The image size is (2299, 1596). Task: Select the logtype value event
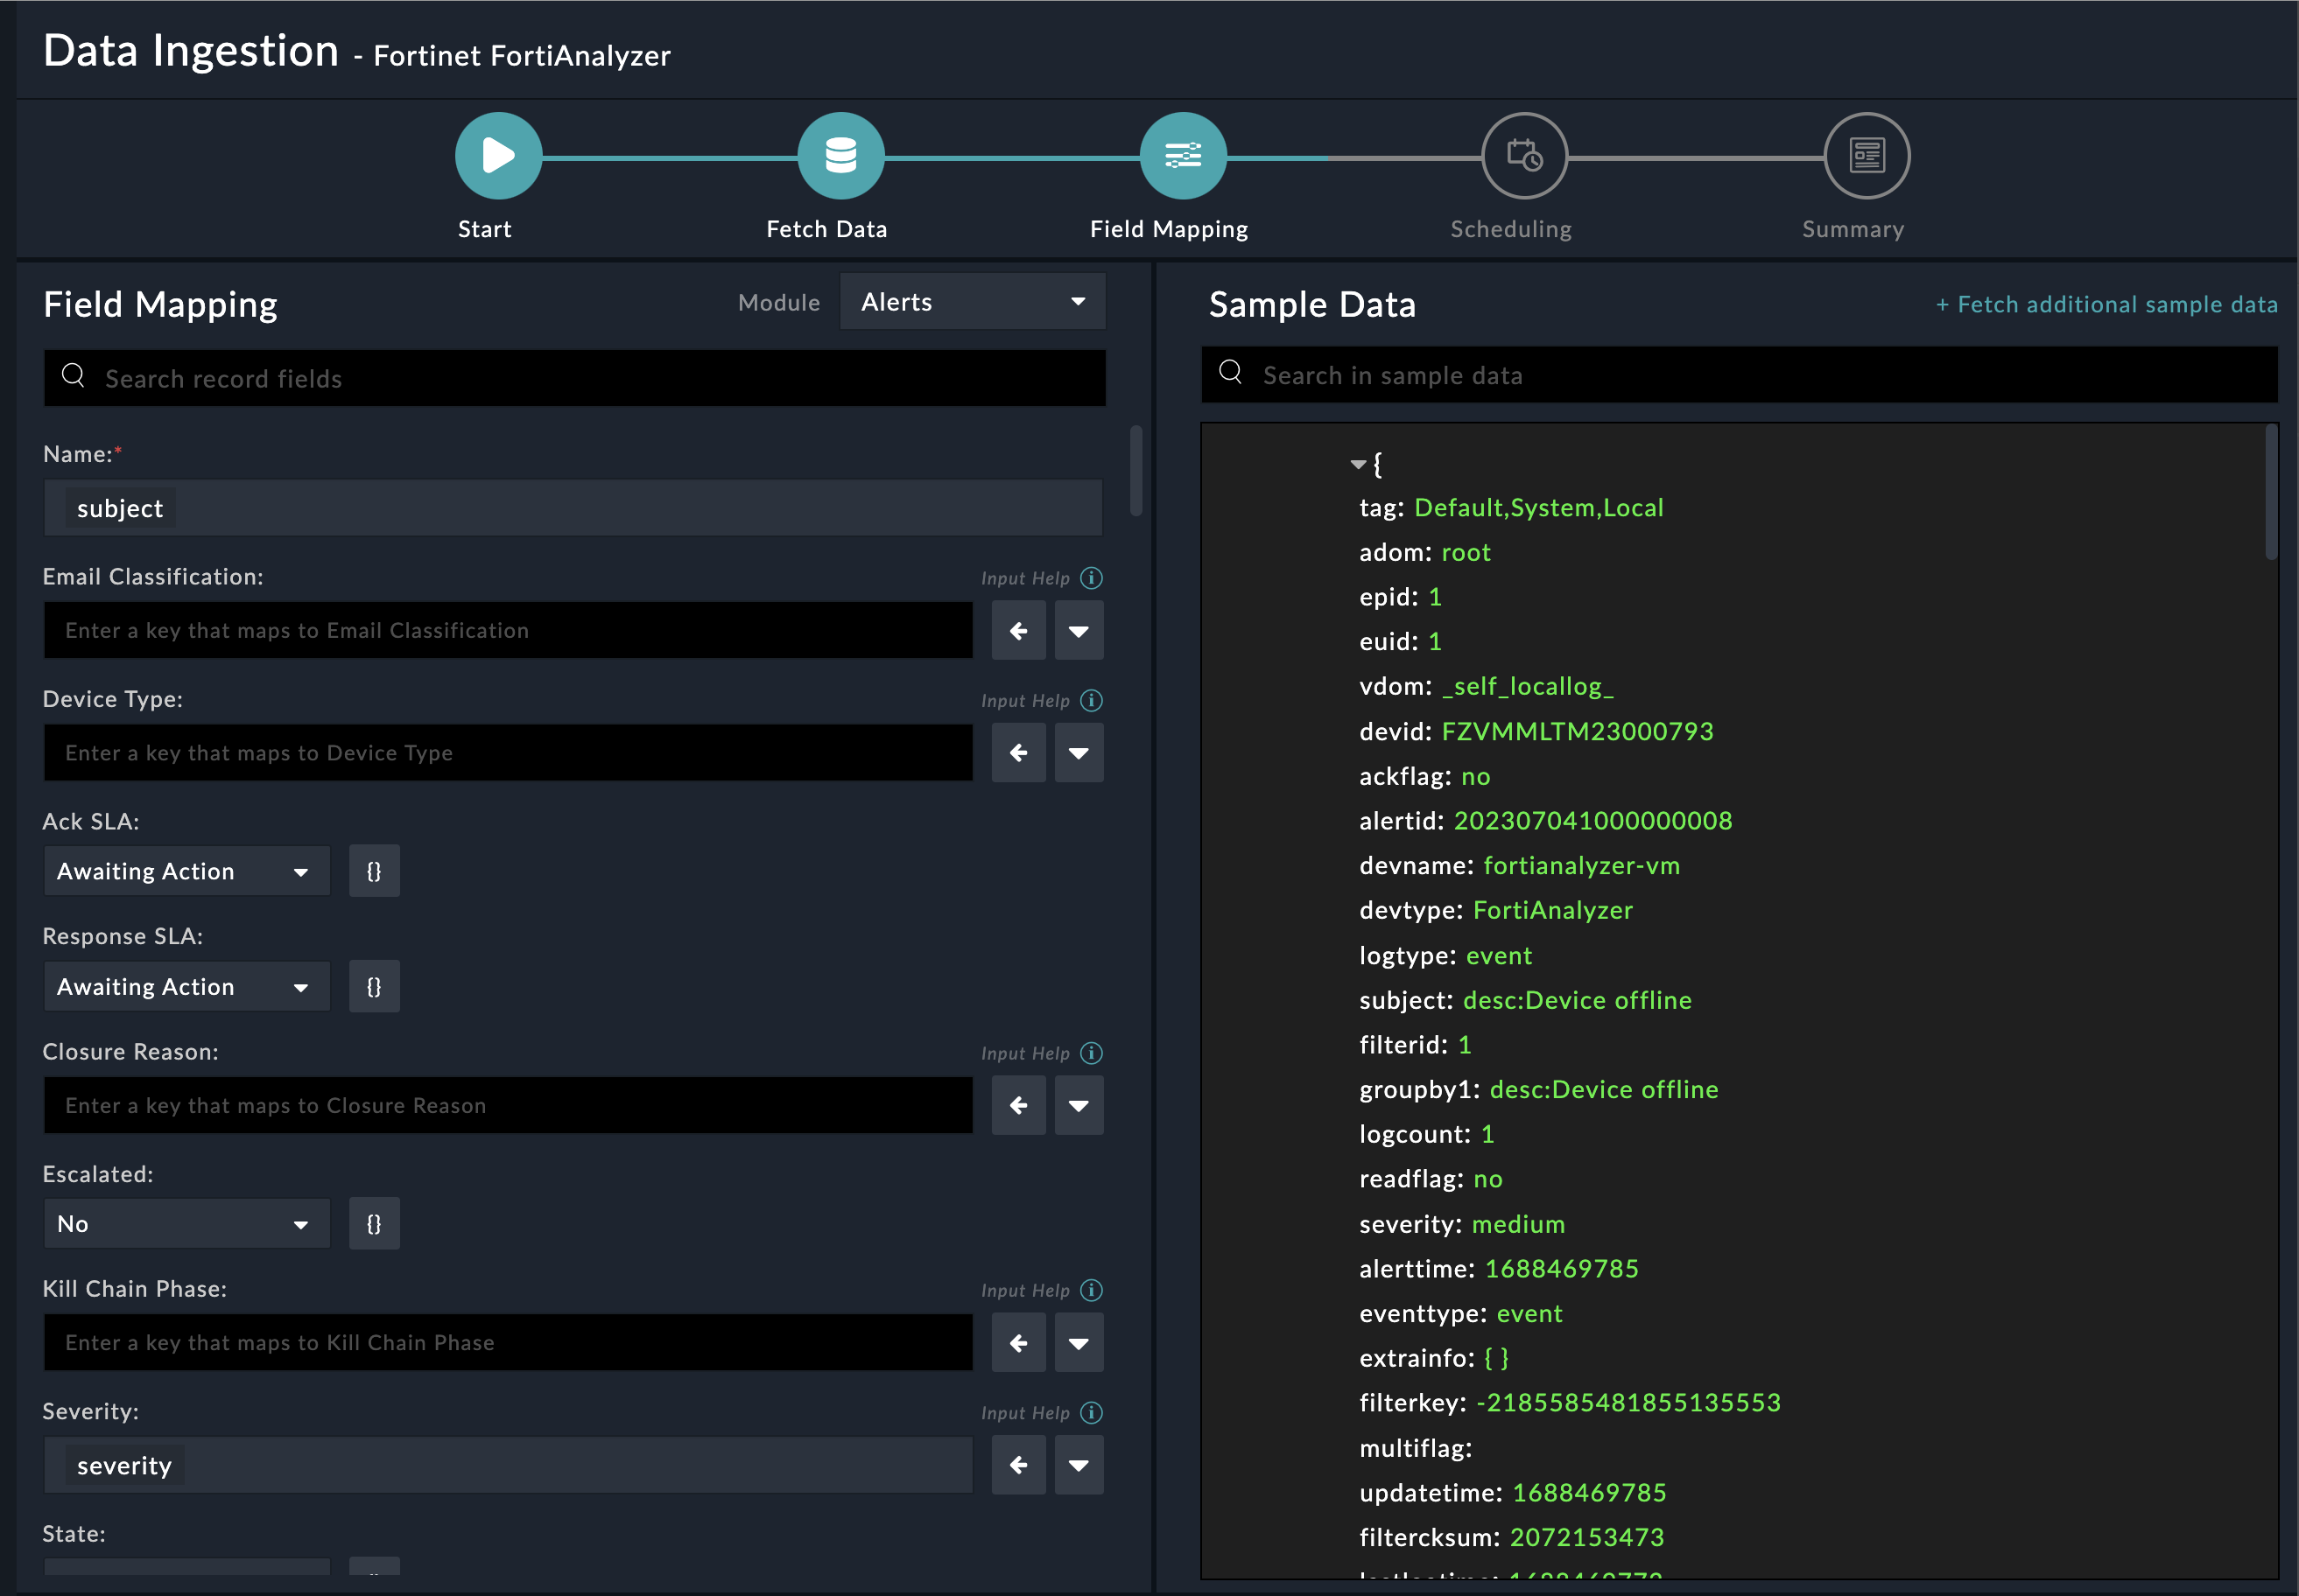coord(1499,956)
